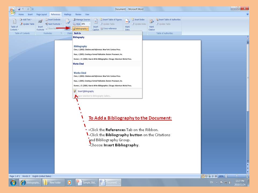Choose Insert Bibliography from the menu

[86, 91]
